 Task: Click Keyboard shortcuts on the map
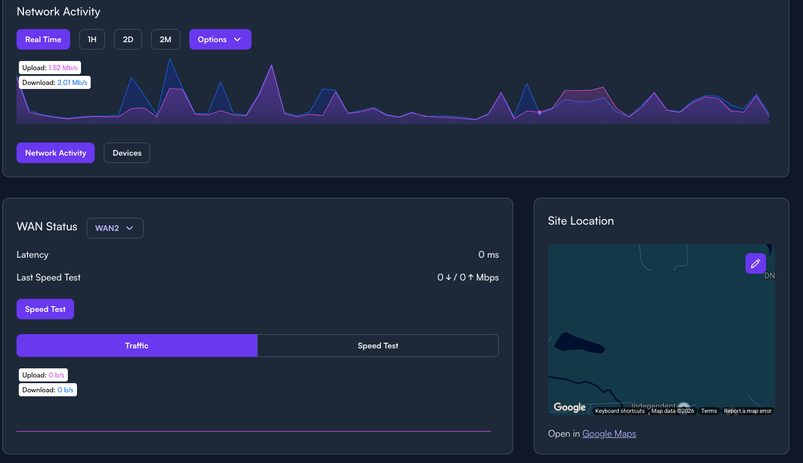620,411
